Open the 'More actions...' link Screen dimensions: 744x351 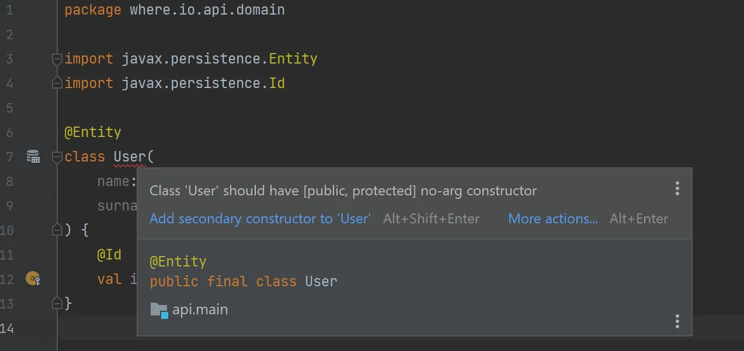tap(553, 219)
